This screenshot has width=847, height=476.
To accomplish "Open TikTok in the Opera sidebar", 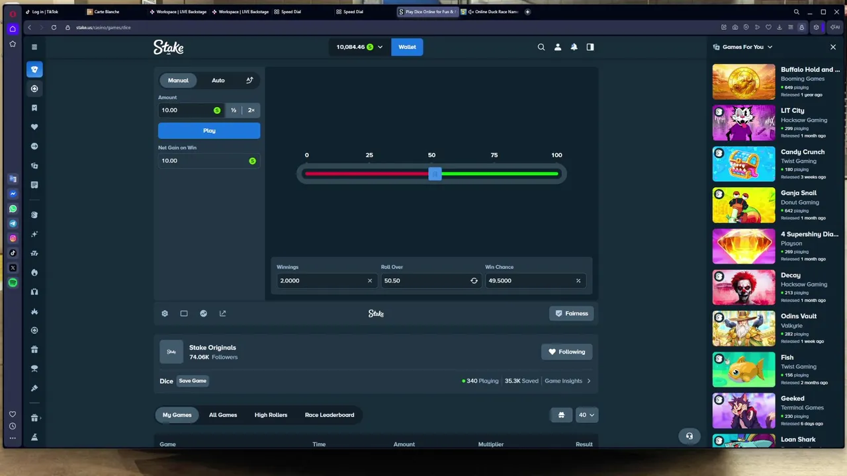I will tap(13, 253).
